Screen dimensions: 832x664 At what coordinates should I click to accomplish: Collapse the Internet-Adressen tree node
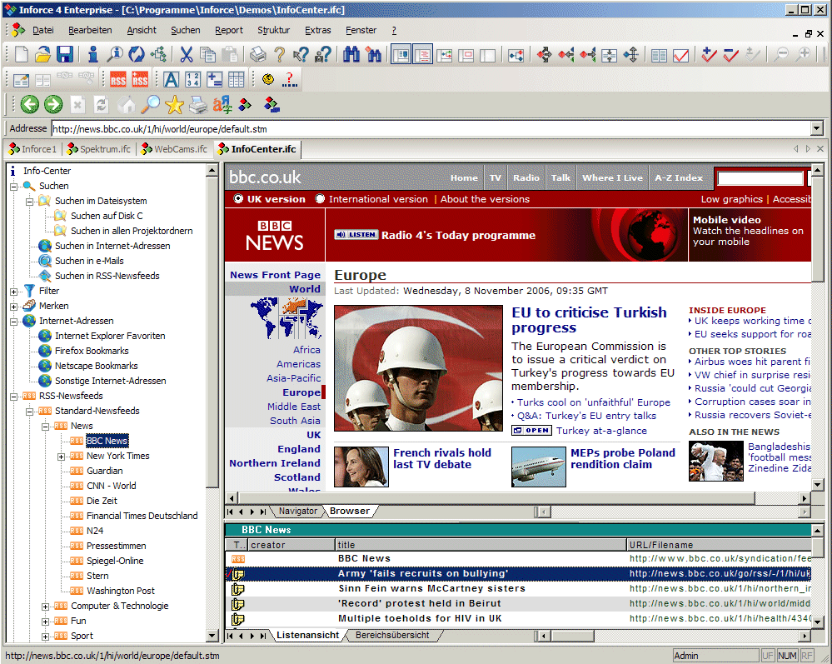[14, 321]
